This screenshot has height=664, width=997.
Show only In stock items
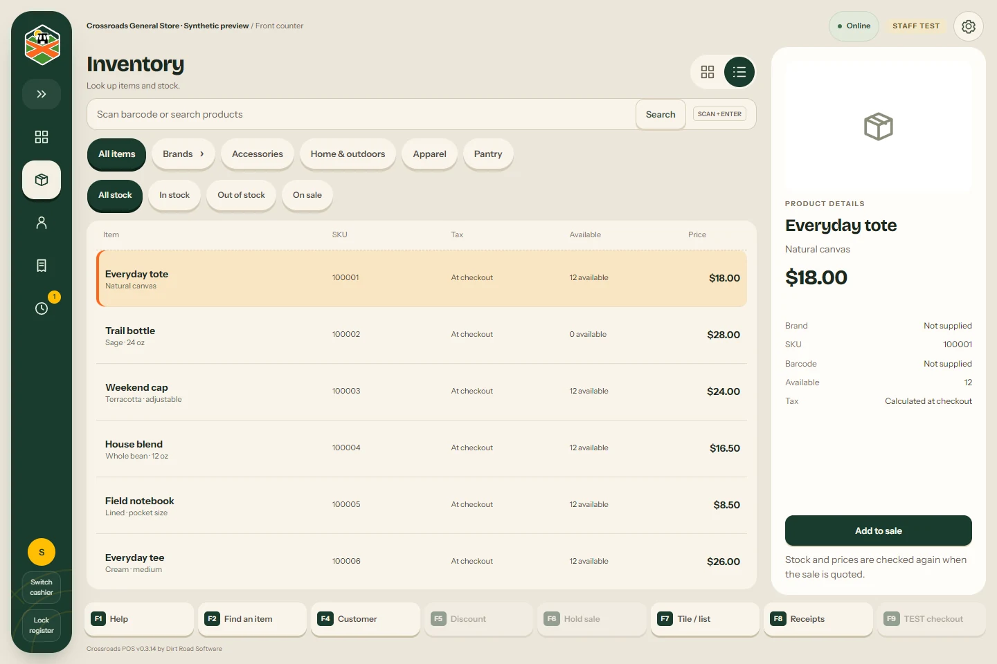174,195
